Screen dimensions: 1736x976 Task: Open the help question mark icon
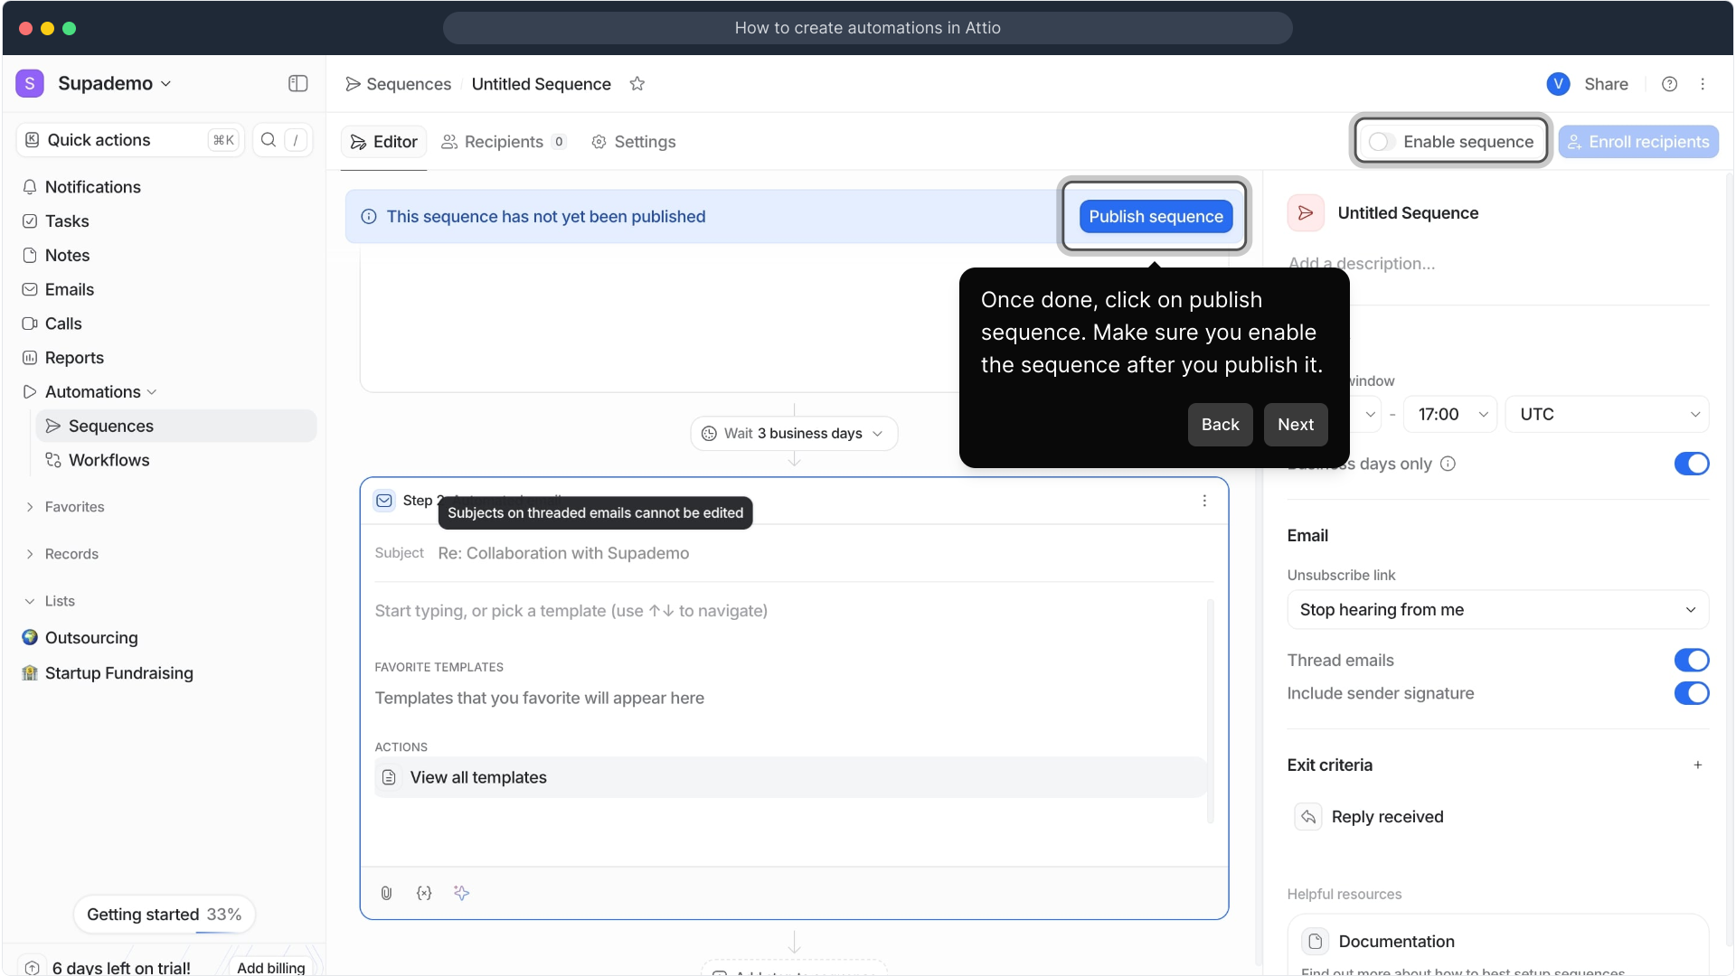[x=1669, y=84]
